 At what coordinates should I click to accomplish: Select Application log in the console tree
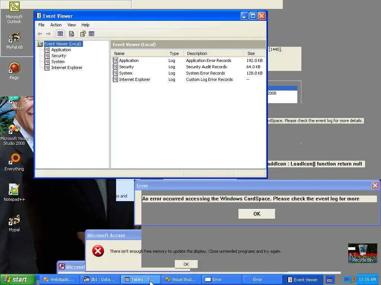[x=61, y=50]
